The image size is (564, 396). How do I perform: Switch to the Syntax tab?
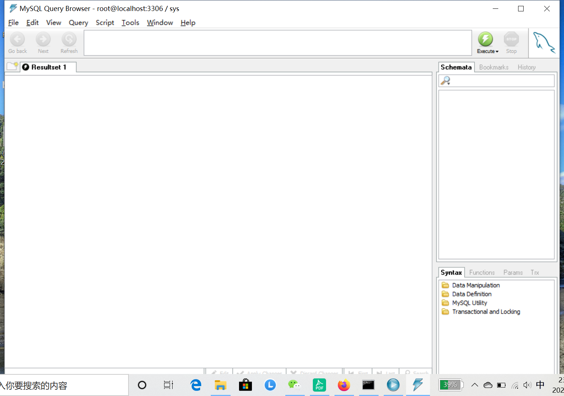click(451, 272)
